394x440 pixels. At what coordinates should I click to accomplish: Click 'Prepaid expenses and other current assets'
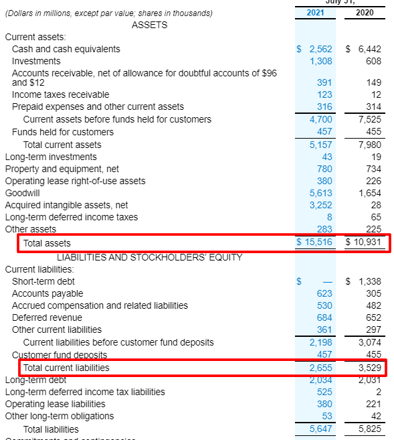98,107
